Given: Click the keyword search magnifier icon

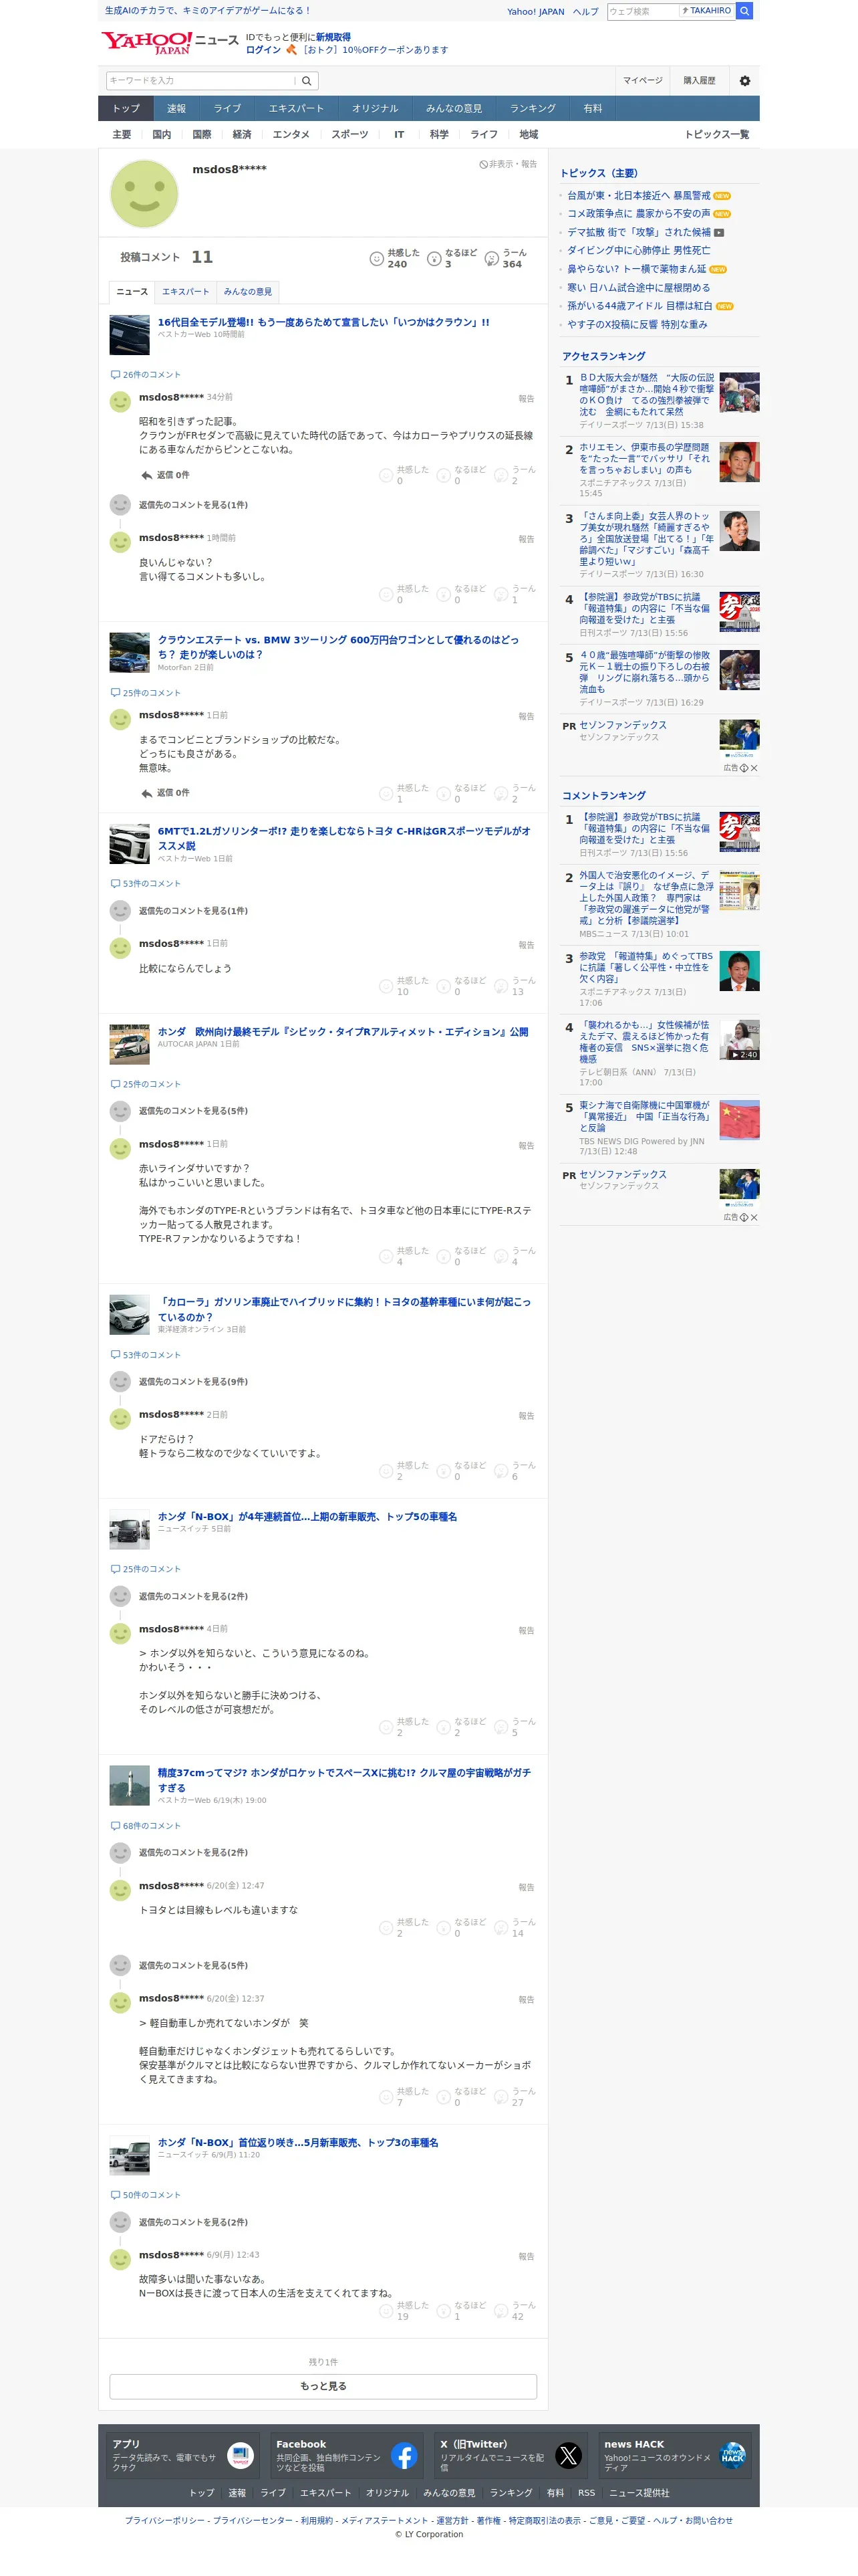Looking at the screenshot, I should tap(307, 81).
